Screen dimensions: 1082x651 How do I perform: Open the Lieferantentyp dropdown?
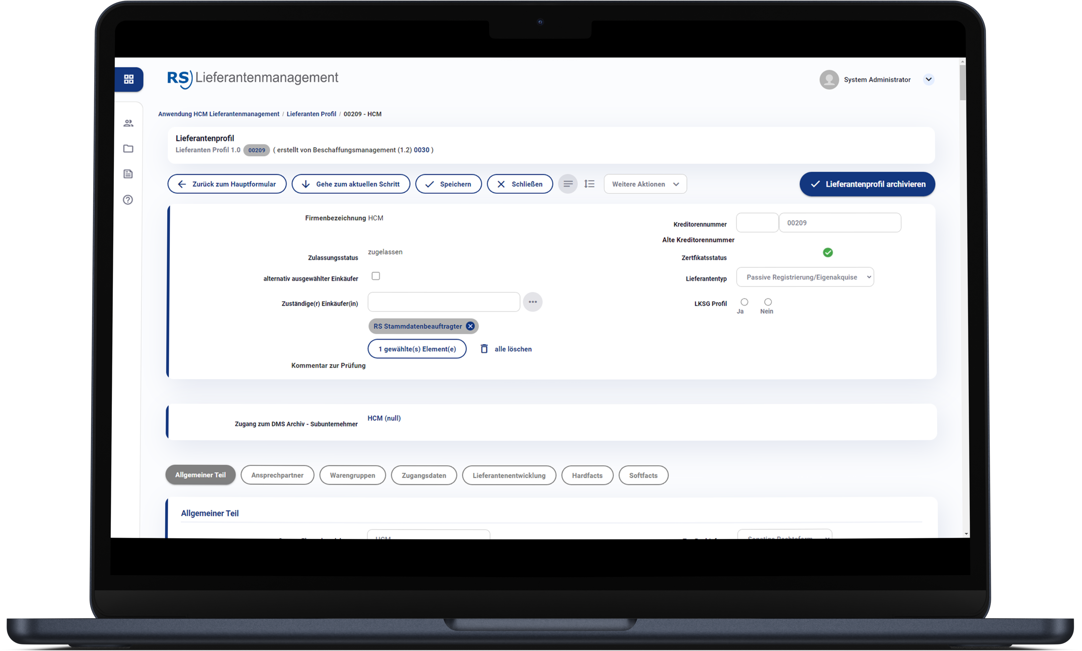point(805,277)
